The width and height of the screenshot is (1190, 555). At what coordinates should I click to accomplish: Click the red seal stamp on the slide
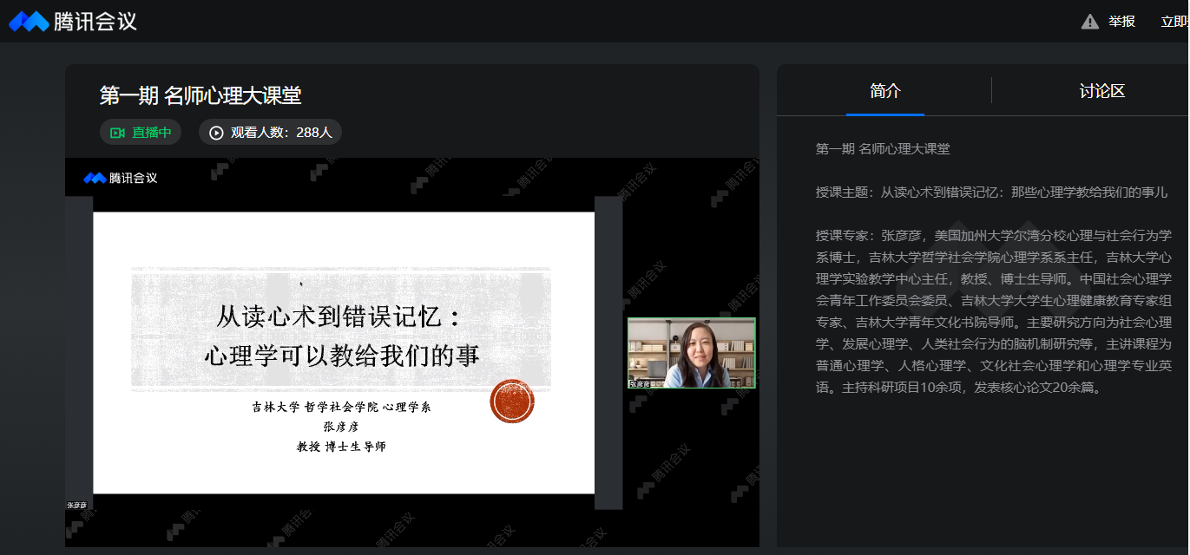point(512,401)
